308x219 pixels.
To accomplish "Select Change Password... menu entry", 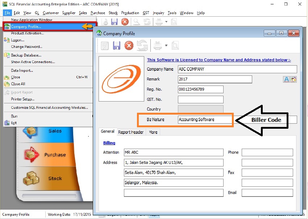I will click(x=48, y=46).
